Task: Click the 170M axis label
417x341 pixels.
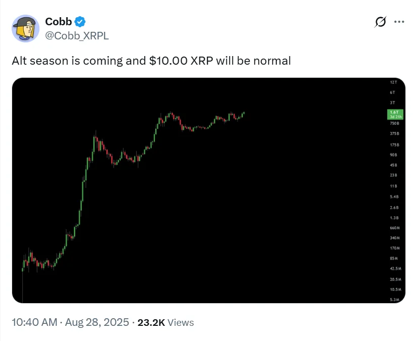Action: [x=395, y=249]
